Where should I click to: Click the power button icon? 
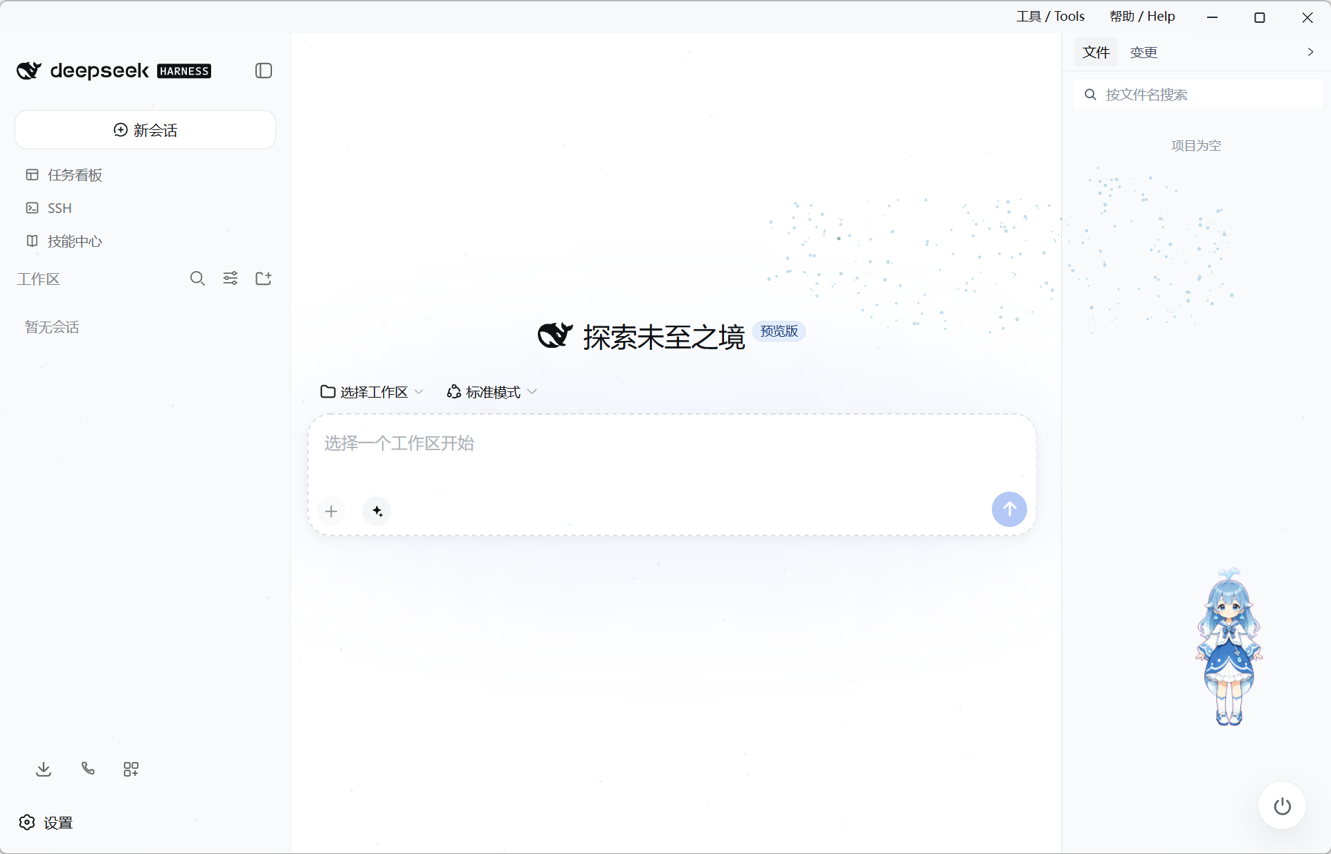[x=1282, y=806]
